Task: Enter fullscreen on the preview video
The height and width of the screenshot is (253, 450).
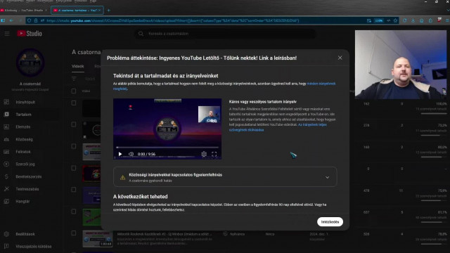Action: pyautogui.click(x=214, y=154)
